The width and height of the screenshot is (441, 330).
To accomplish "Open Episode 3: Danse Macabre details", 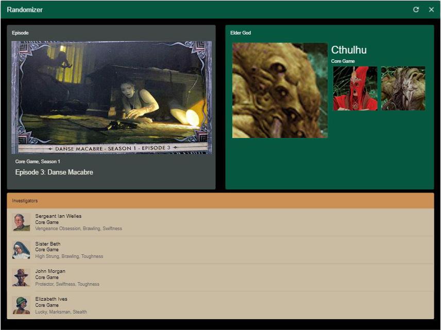I will (x=53, y=172).
